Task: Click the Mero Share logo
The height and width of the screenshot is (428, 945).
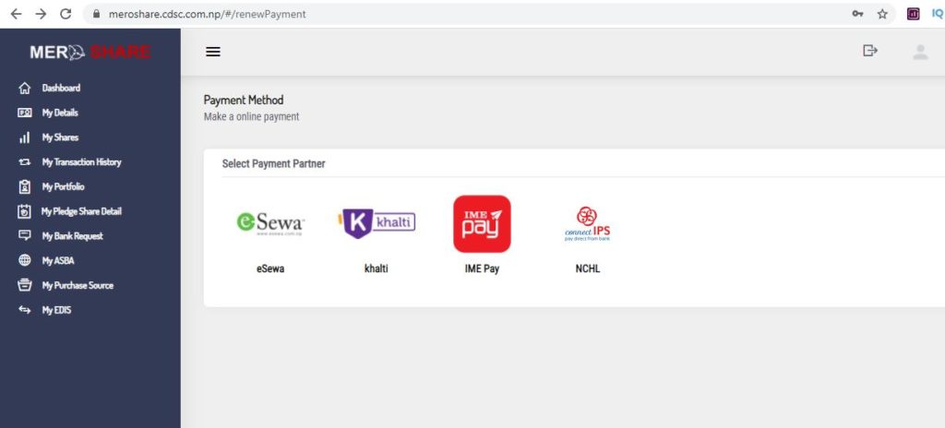Action: tap(90, 53)
